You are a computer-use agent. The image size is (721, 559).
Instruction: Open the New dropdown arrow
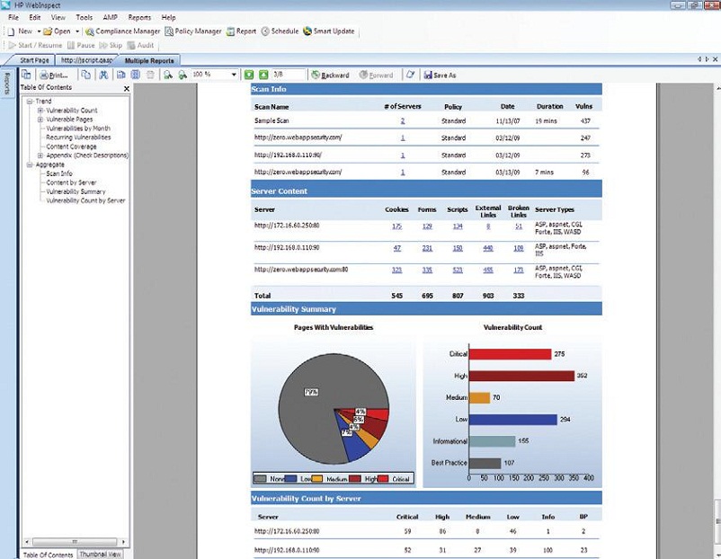[x=39, y=31]
